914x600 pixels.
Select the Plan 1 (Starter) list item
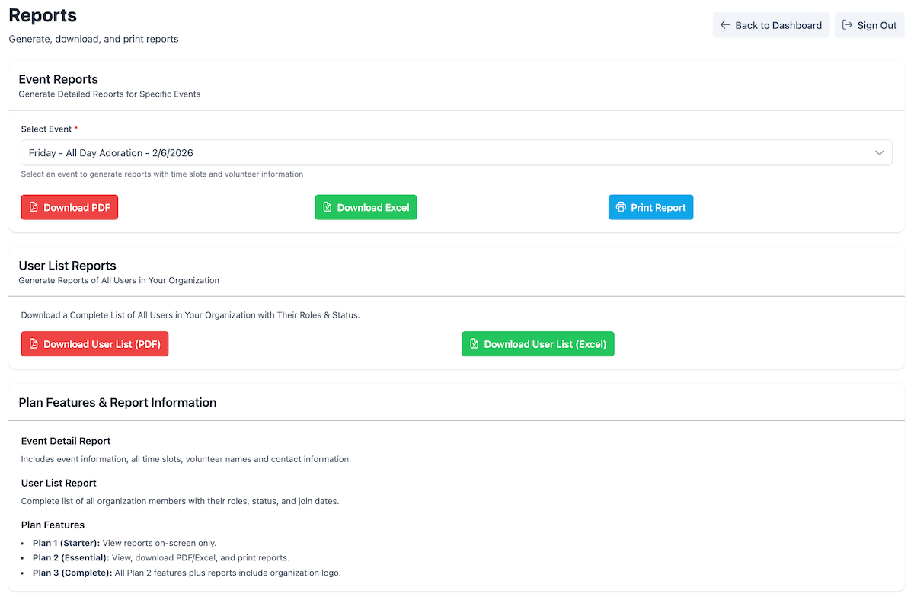[124, 543]
